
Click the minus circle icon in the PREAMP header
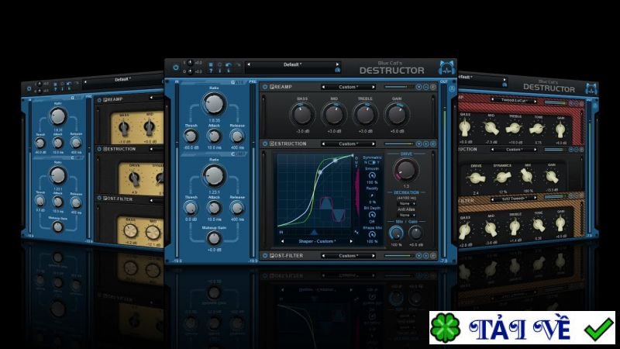pos(425,87)
